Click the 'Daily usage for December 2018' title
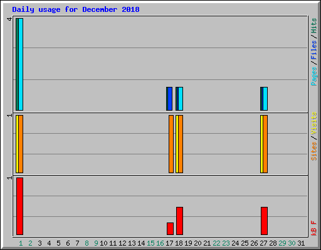Image resolution: width=321 pixels, height=250 pixels. coord(76,9)
